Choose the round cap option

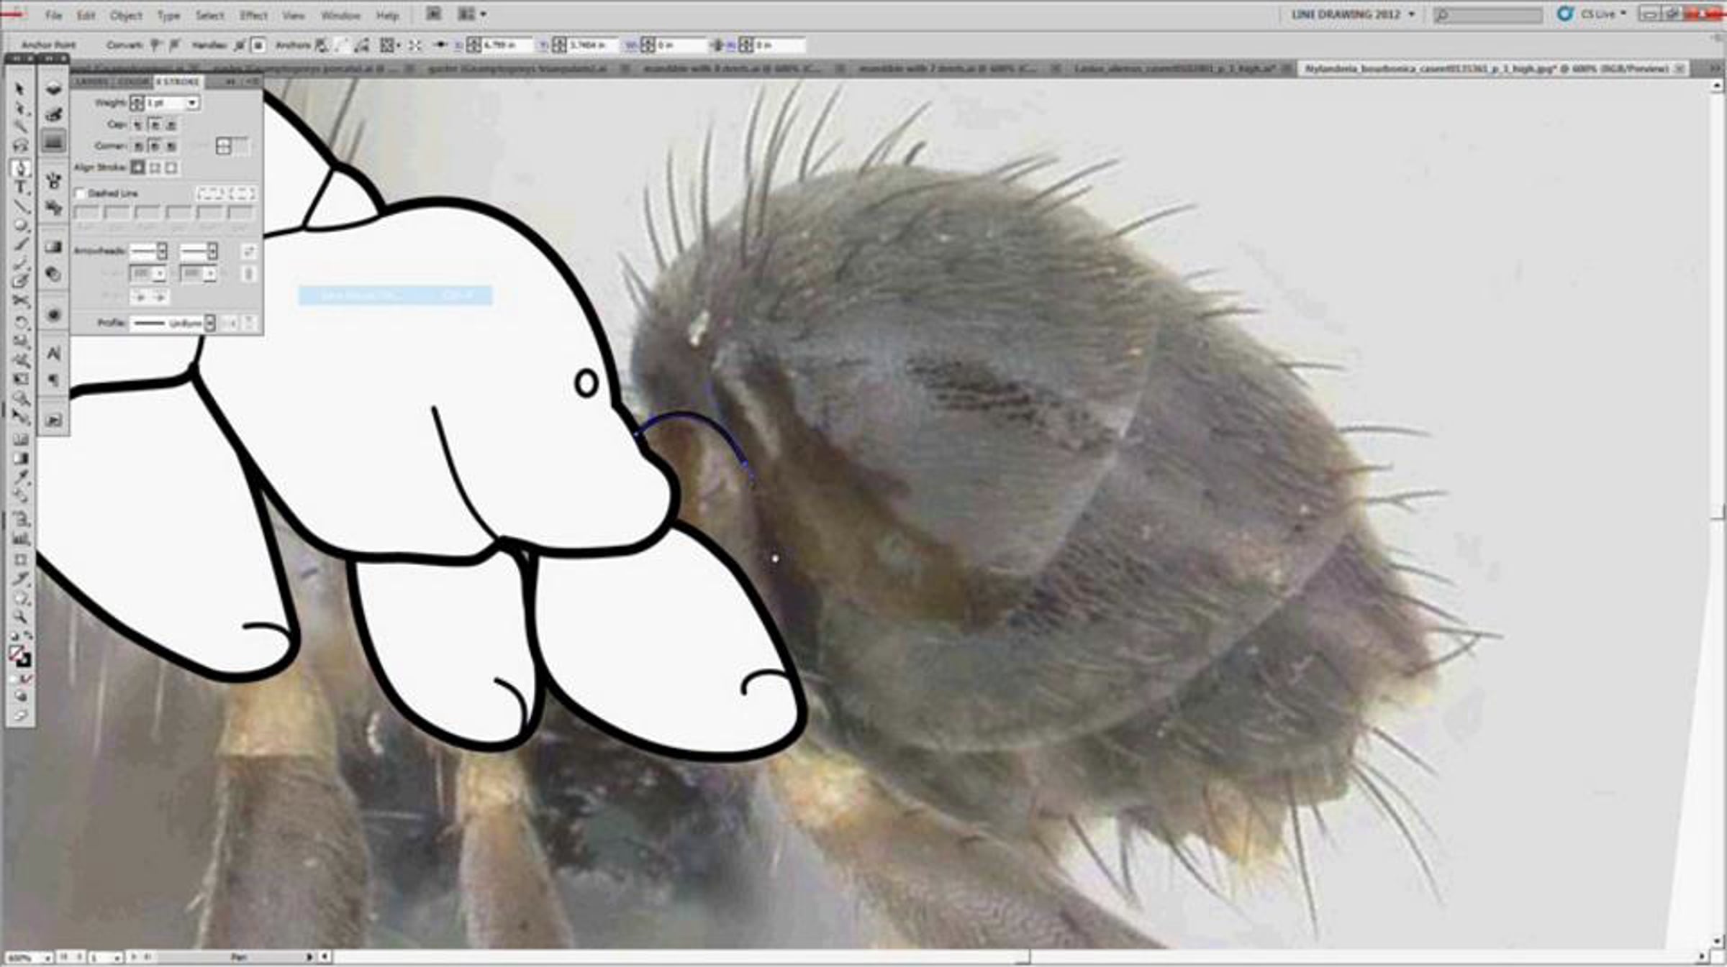[x=155, y=125]
